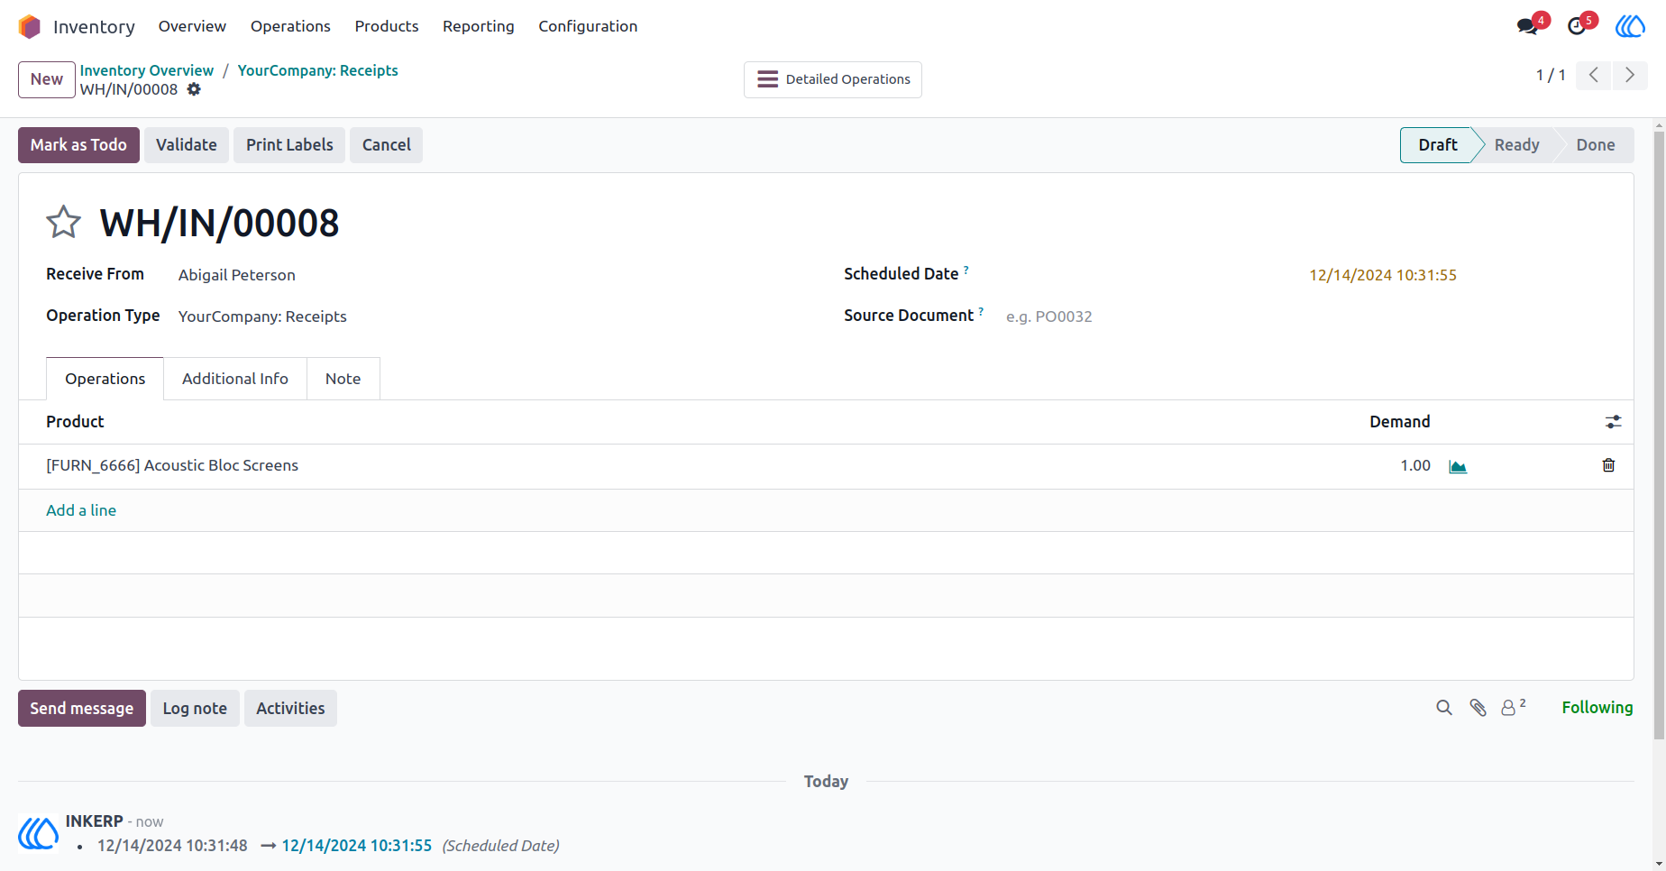This screenshot has height=871, width=1666.
Task: Show followers list icon
Action: [x=1513, y=707]
